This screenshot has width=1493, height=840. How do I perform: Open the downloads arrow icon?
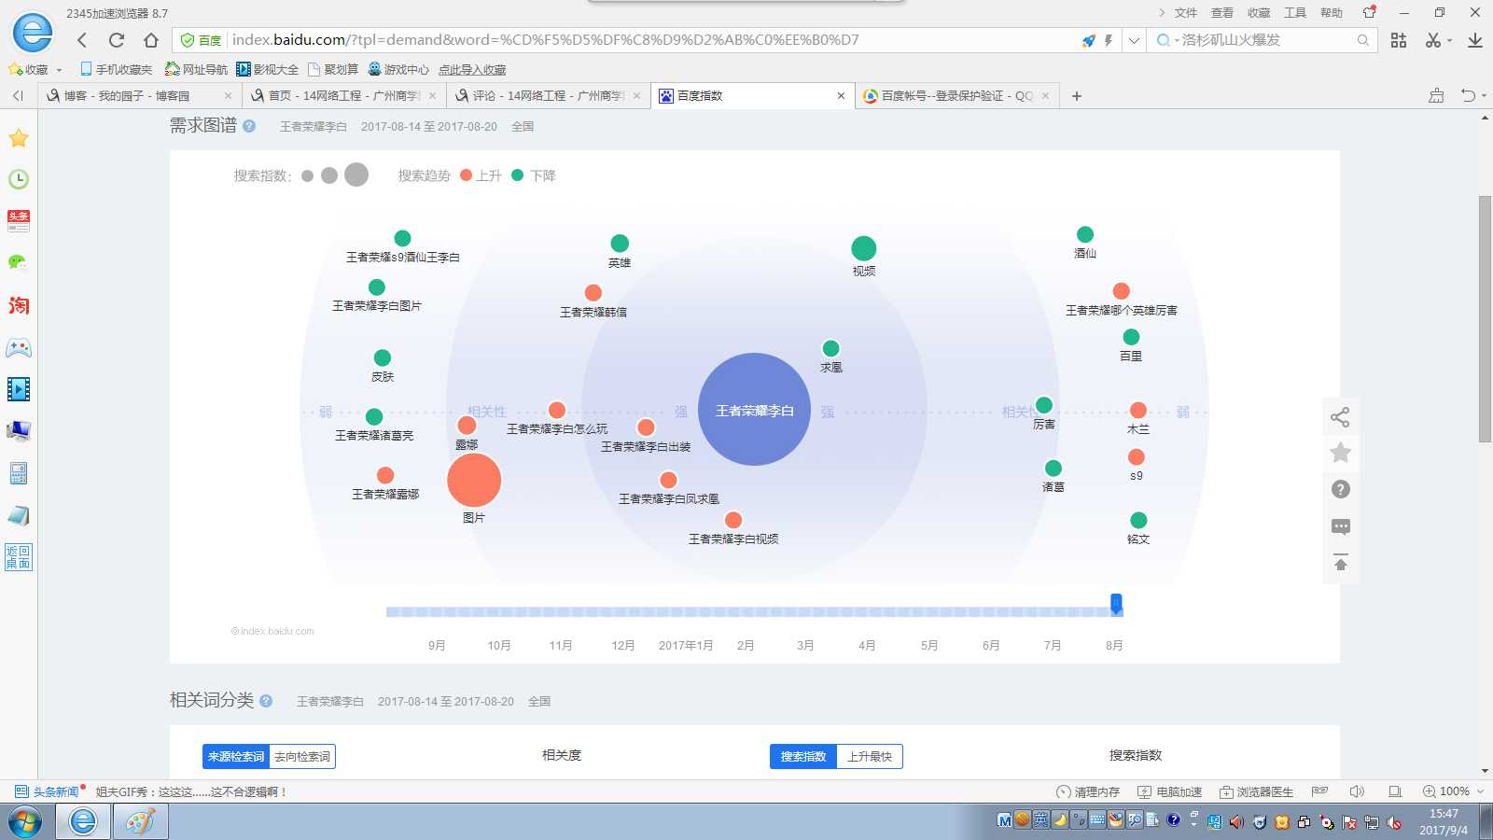point(1475,40)
